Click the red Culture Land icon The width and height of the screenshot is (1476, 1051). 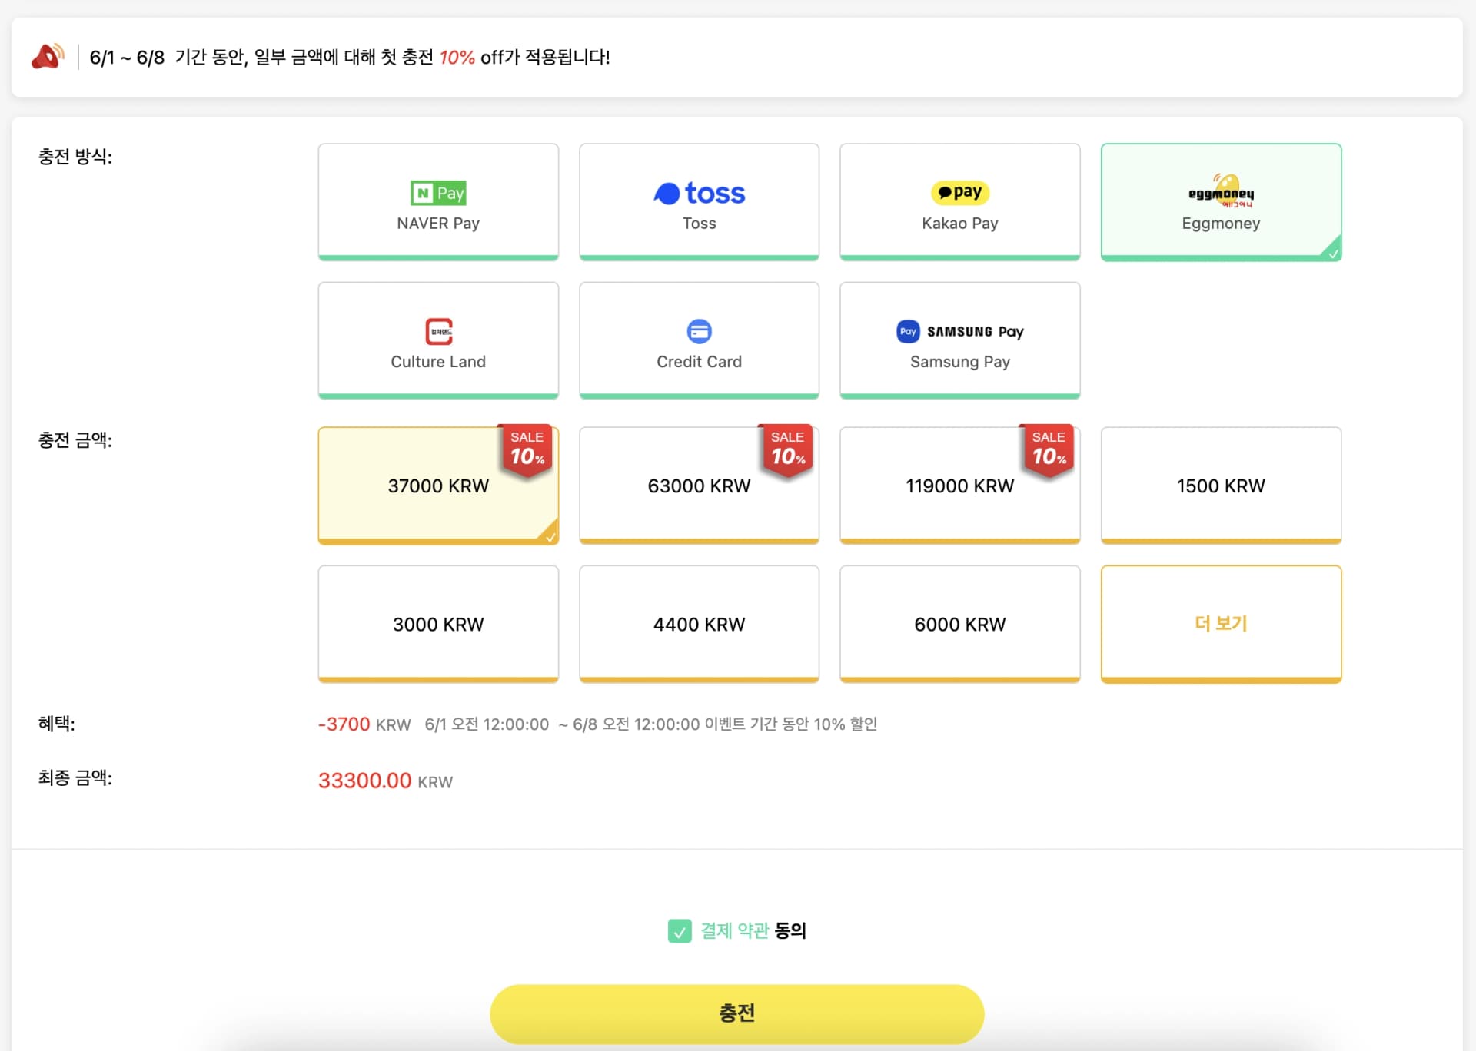coord(439,332)
